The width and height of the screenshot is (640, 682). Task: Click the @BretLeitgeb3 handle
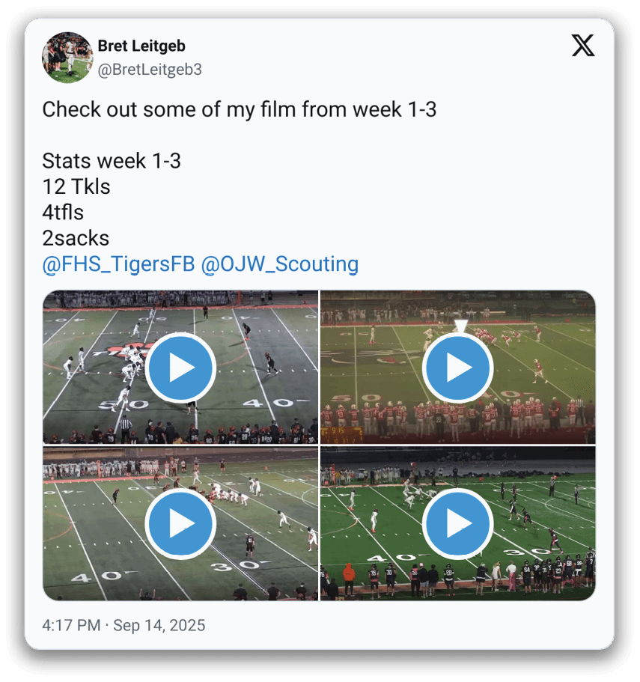pyautogui.click(x=150, y=70)
